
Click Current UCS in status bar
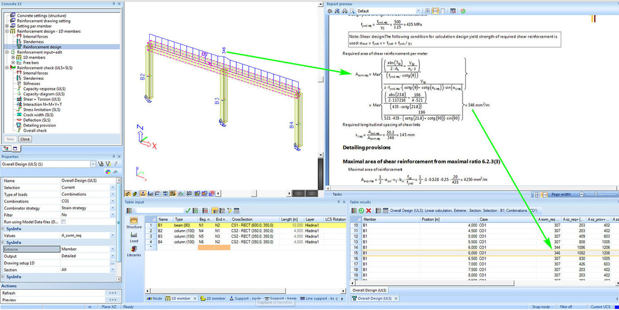click(600, 307)
